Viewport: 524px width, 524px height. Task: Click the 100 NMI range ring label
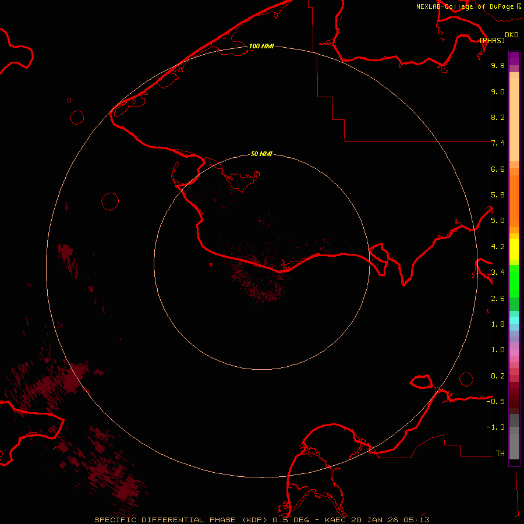(x=261, y=46)
